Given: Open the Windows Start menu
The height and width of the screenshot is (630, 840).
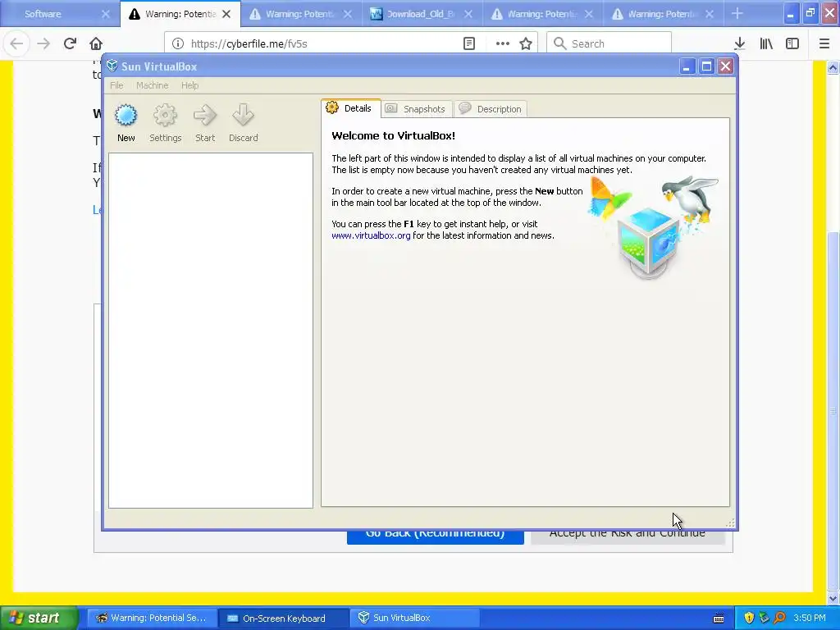Looking at the screenshot, I should point(39,618).
